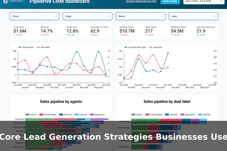Toggle the Projected deal value legend series
Screen dimensions: 227x151
point(135,47)
